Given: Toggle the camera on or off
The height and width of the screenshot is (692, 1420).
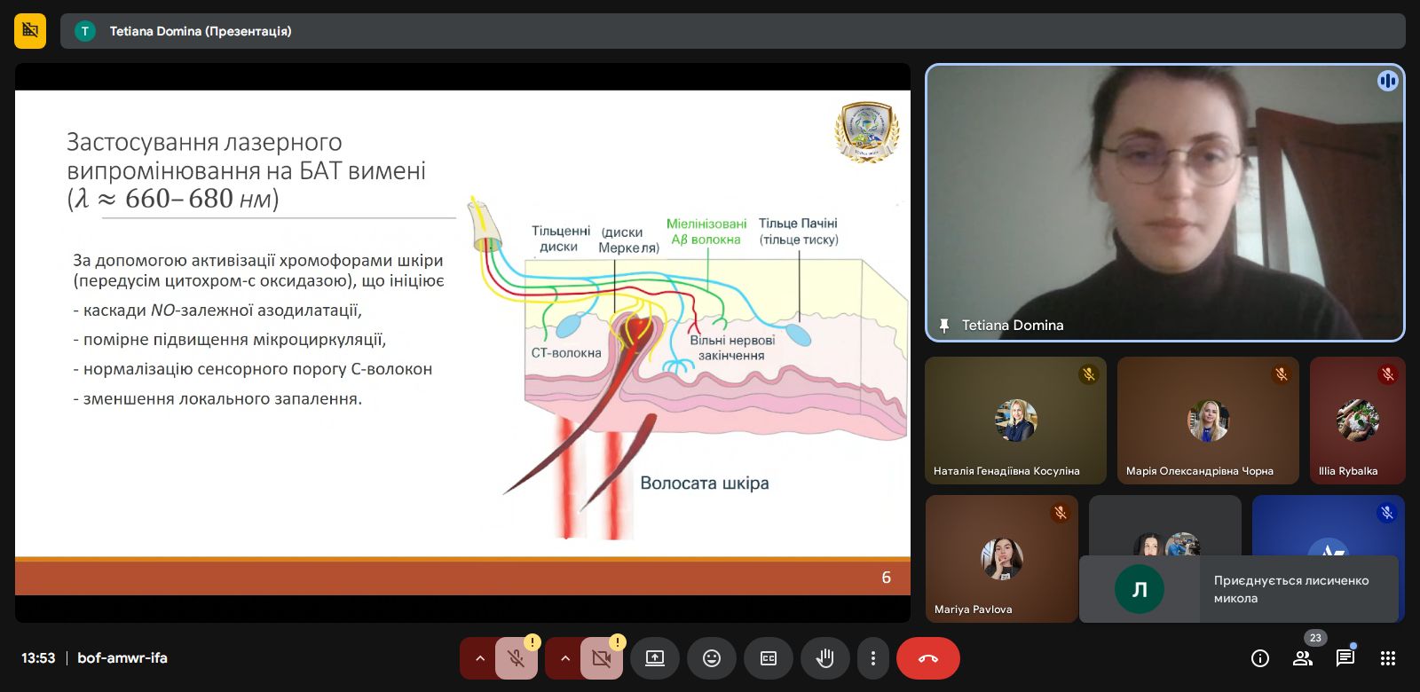Looking at the screenshot, I should [601, 658].
